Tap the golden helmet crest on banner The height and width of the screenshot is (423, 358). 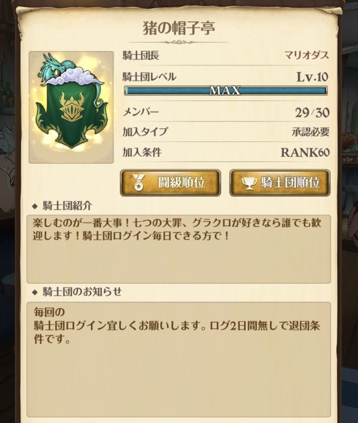click(71, 106)
